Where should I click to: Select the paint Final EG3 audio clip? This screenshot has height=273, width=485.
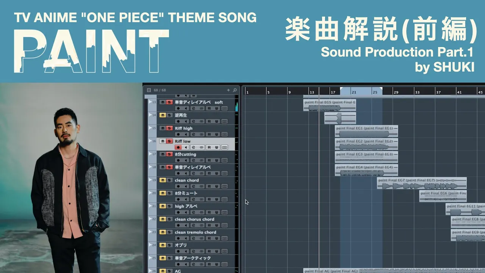pyautogui.click(x=366, y=157)
